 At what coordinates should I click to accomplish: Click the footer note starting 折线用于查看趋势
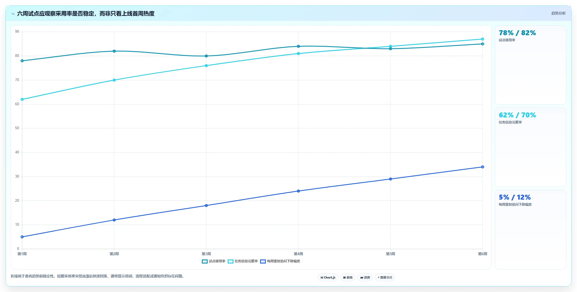pos(97,276)
